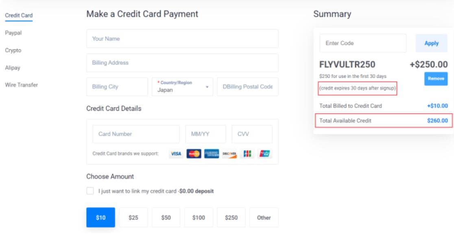Click the Mastercard brand icon
The height and width of the screenshot is (235, 454).
(x=194, y=154)
